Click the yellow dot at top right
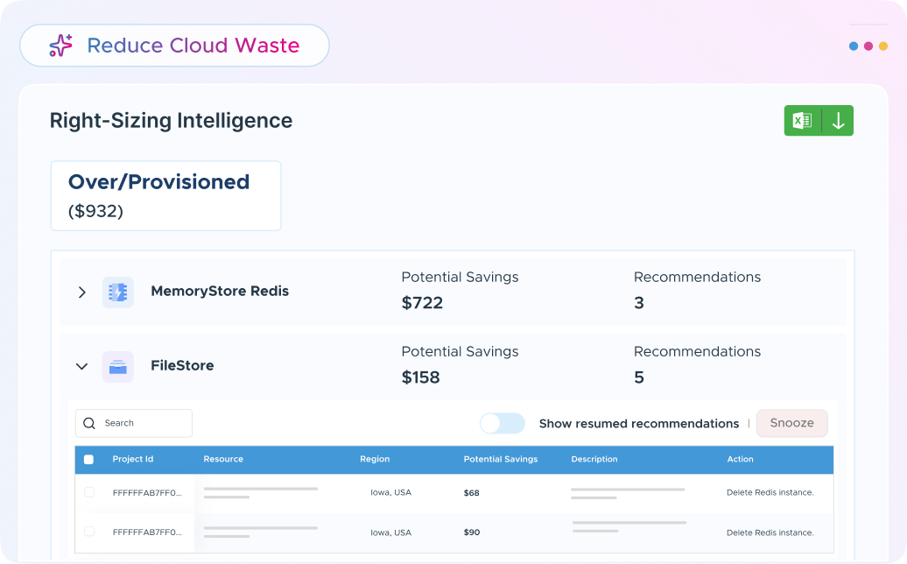907x564 pixels. click(883, 46)
